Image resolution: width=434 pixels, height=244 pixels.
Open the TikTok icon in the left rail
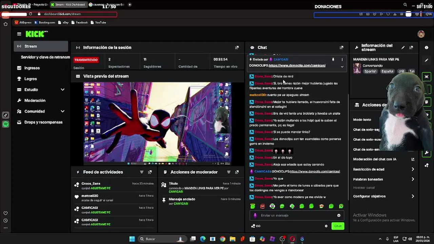coord(5,115)
